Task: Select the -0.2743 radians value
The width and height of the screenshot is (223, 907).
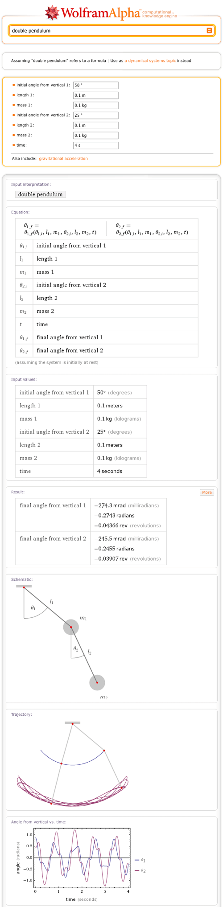Action: coord(114,515)
